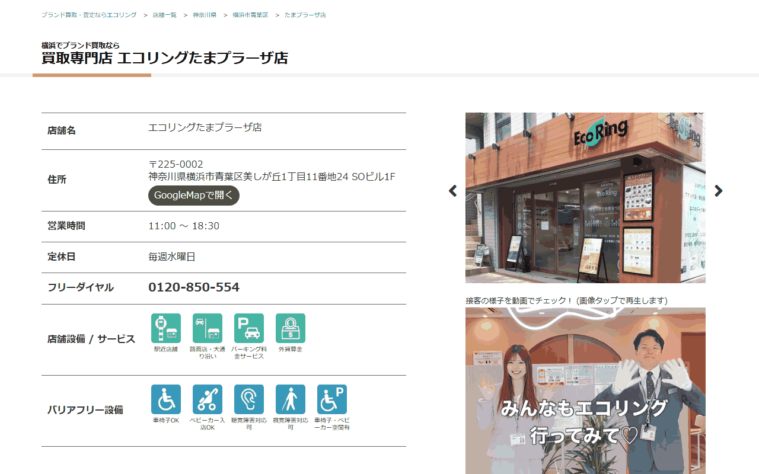This screenshot has height=474, width=759.
Task: Click the 駅近店舗 station-nearby icon
Action: tap(166, 328)
